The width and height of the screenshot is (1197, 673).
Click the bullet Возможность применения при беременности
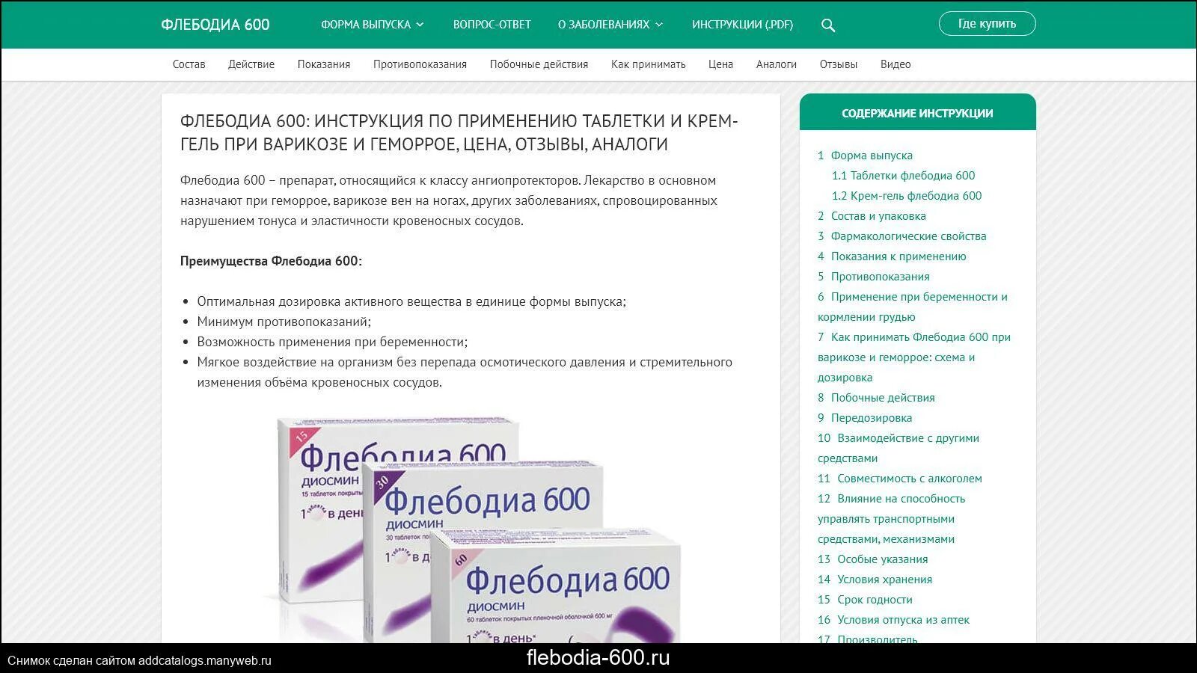(x=332, y=342)
